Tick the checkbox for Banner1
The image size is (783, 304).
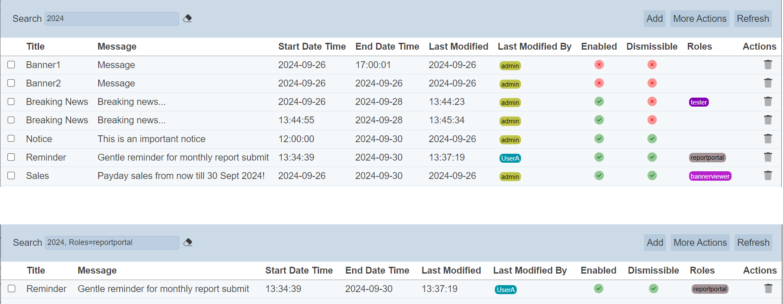(11, 65)
